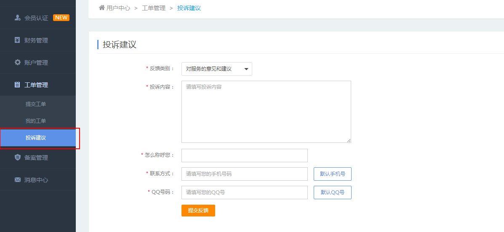This screenshot has width=504, height=232.
Task: Click the home icon in the breadcrumb
Action: (102, 8)
